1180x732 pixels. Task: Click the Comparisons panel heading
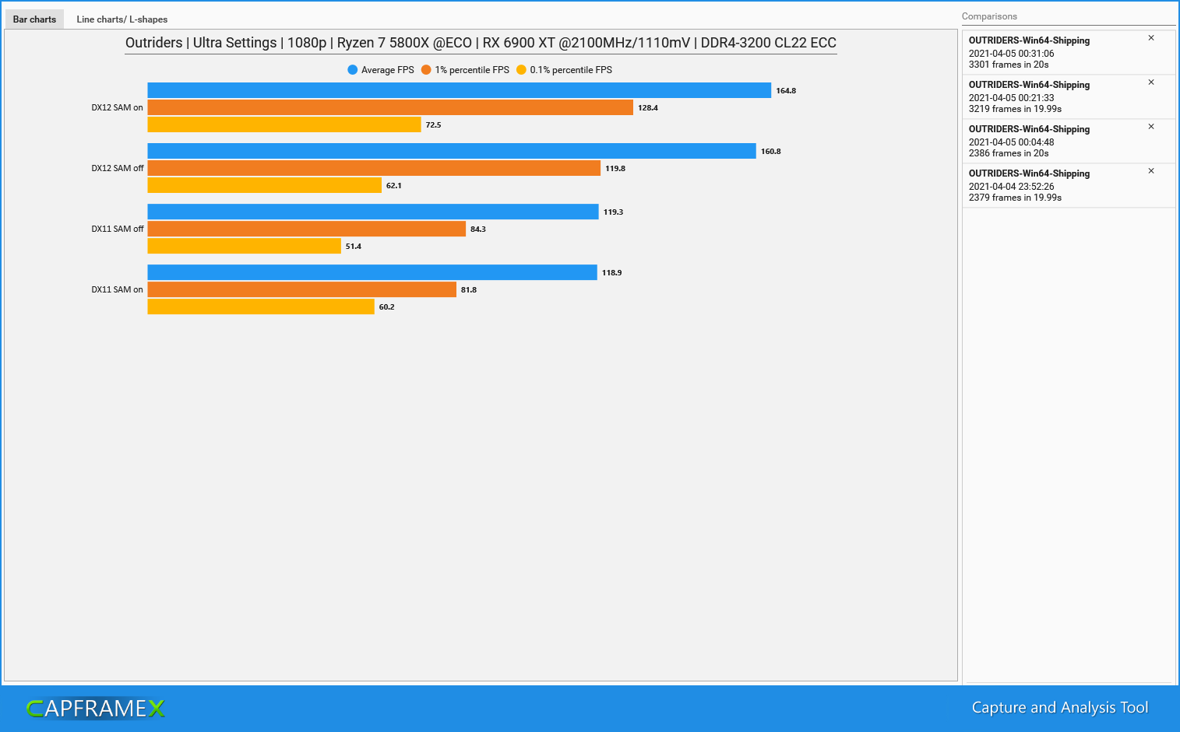click(989, 16)
